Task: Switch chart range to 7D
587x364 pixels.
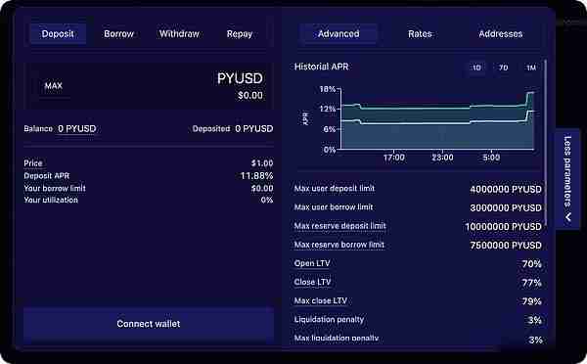Action: pos(503,68)
